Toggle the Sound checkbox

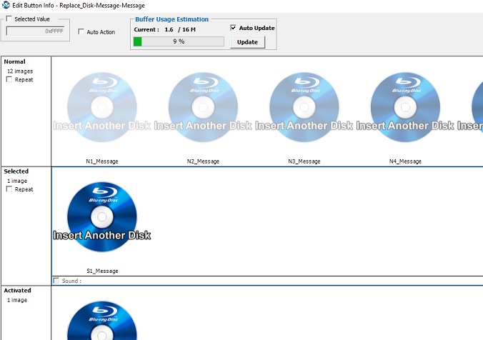56,281
